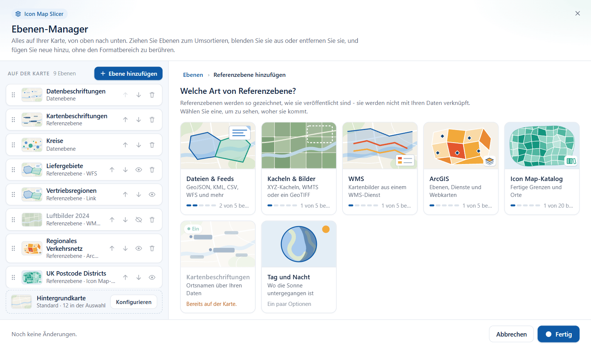Viewport: 591px width, 348px height.
Task: Delete the Regionales Verkehrsnetz layer
Action: (152, 248)
